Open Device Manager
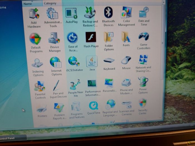 coord(55,43)
